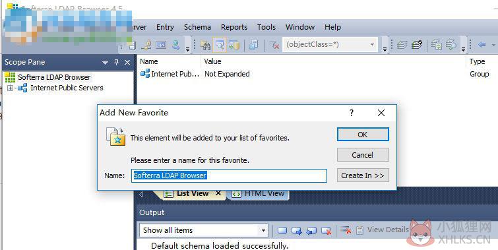This screenshot has height=250, width=498.
Task: Open the Entry menu
Action: click(x=165, y=27)
